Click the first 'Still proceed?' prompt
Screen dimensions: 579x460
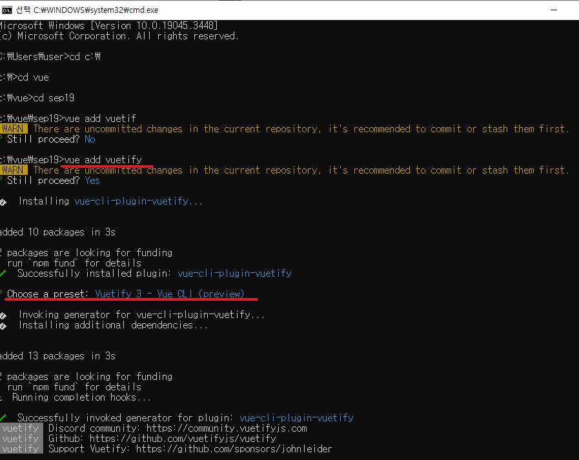[x=43, y=139]
